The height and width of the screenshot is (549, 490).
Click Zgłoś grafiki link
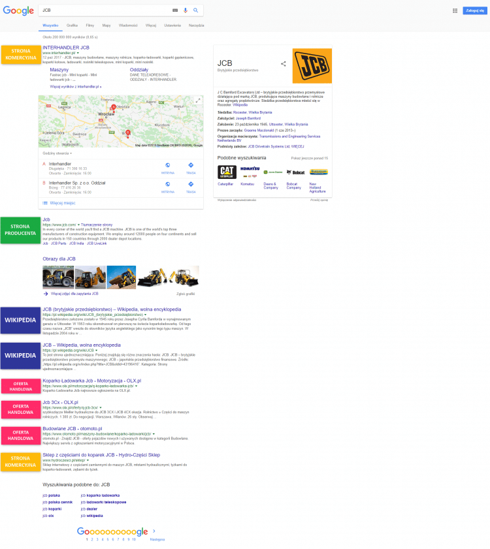(186, 294)
